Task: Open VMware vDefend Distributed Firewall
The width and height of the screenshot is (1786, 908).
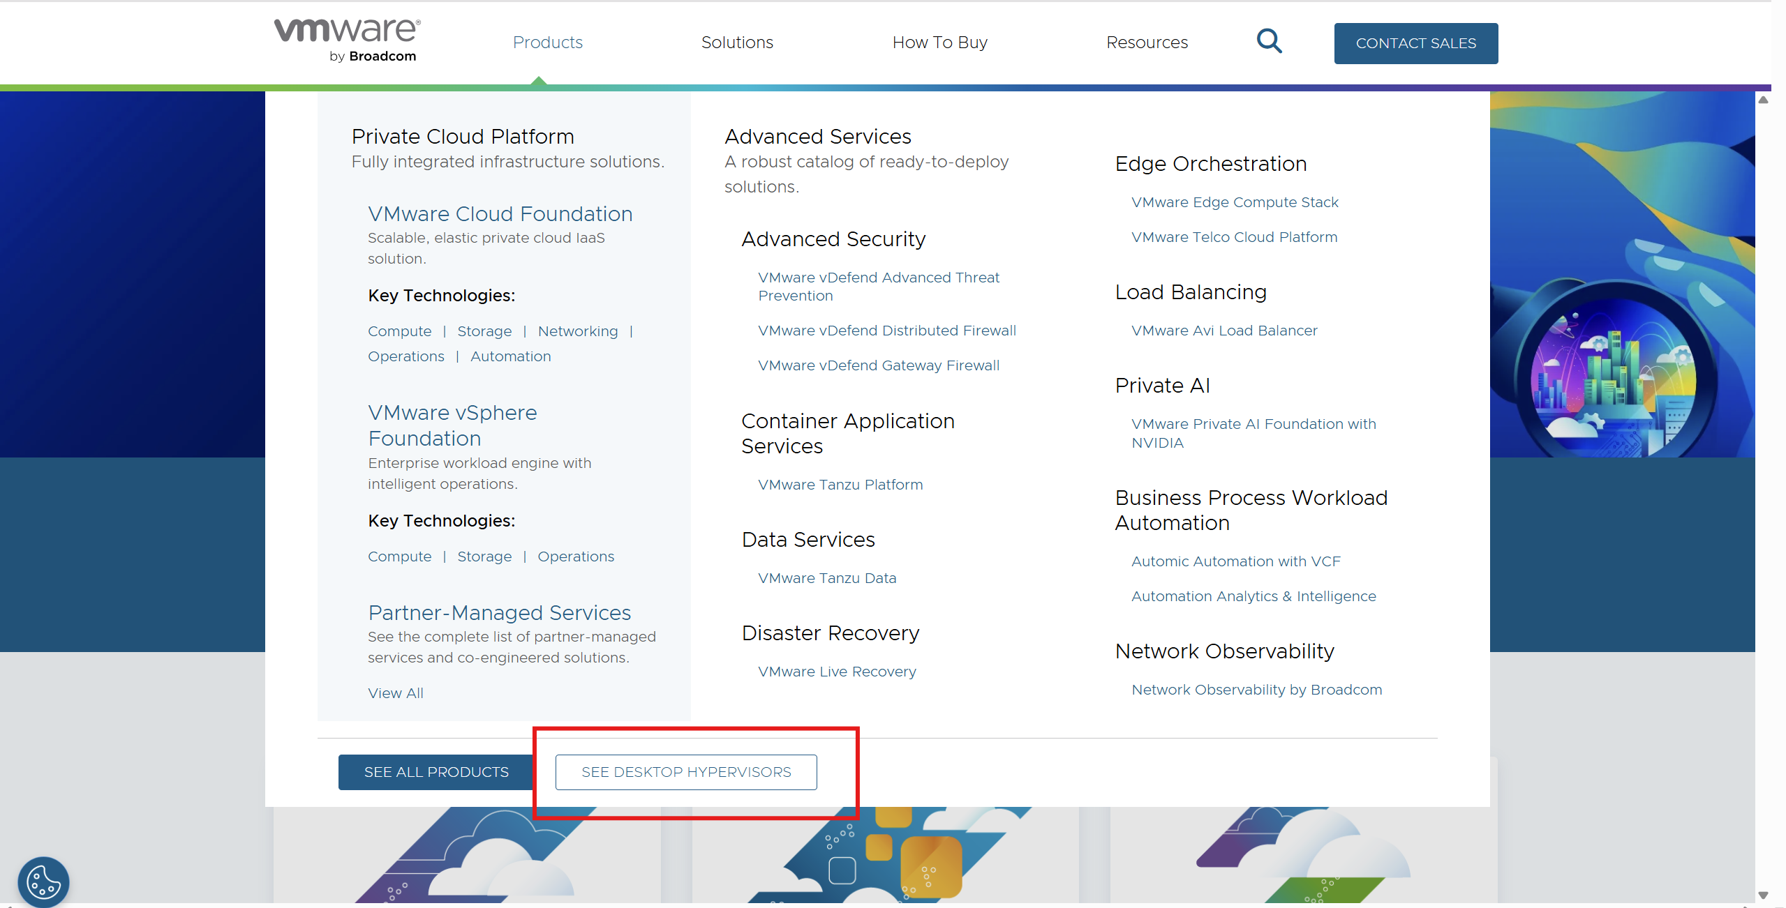Action: point(887,331)
